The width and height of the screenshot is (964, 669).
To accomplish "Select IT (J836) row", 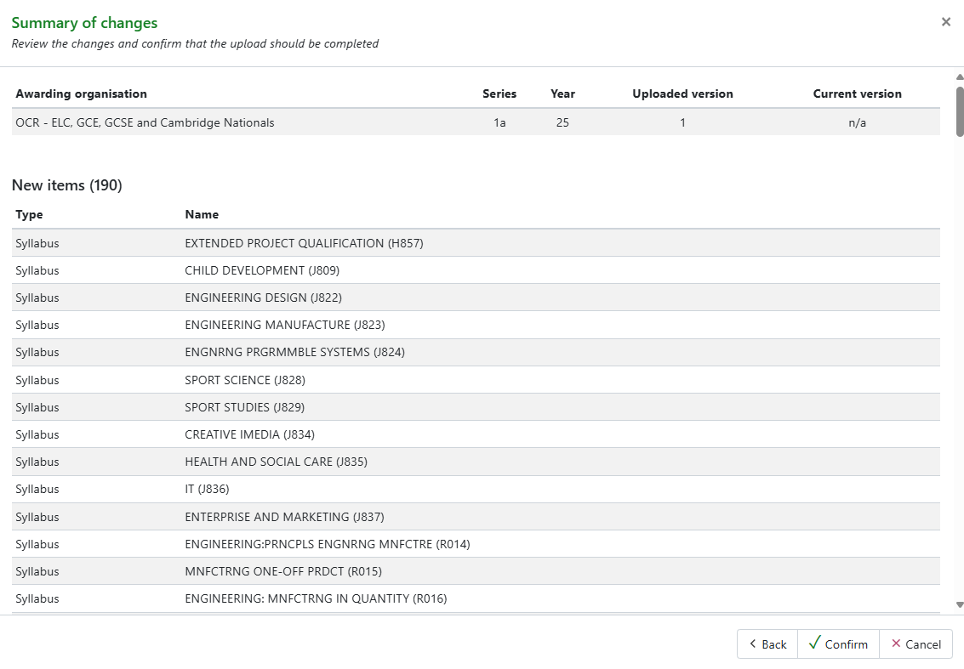I will click(x=476, y=489).
